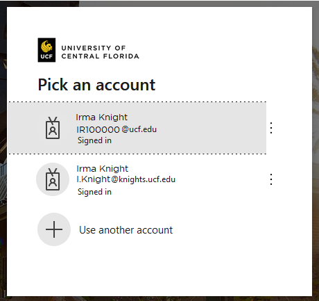The image size is (319, 301).
Task: Open options menu for IR100000@ucf.edu account
Action: tap(271, 128)
